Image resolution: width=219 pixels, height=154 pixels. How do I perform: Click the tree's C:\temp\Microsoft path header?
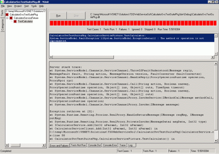click(x=26, y=11)
